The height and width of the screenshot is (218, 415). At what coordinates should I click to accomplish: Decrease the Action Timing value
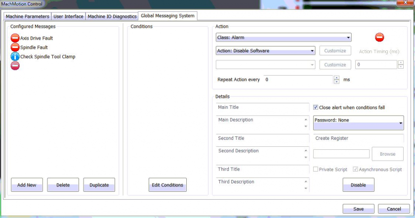[x=401, y=66]
